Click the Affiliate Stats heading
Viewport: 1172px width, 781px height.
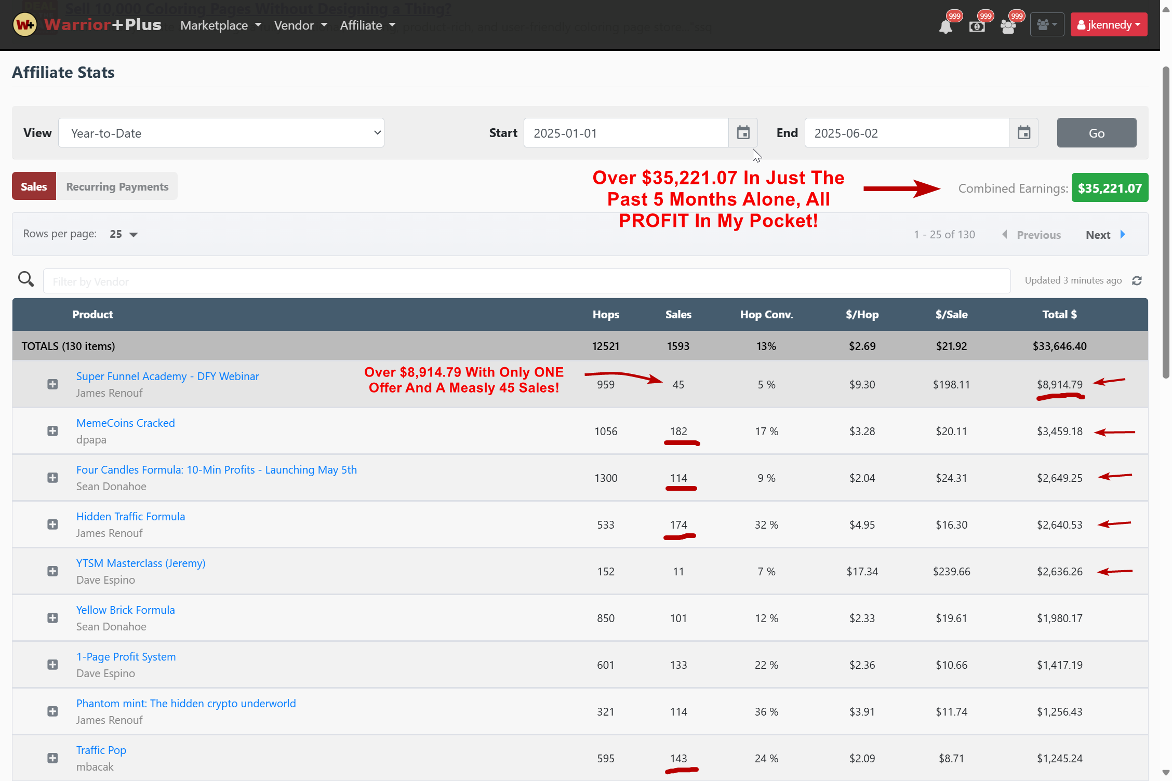coord(63,72)
